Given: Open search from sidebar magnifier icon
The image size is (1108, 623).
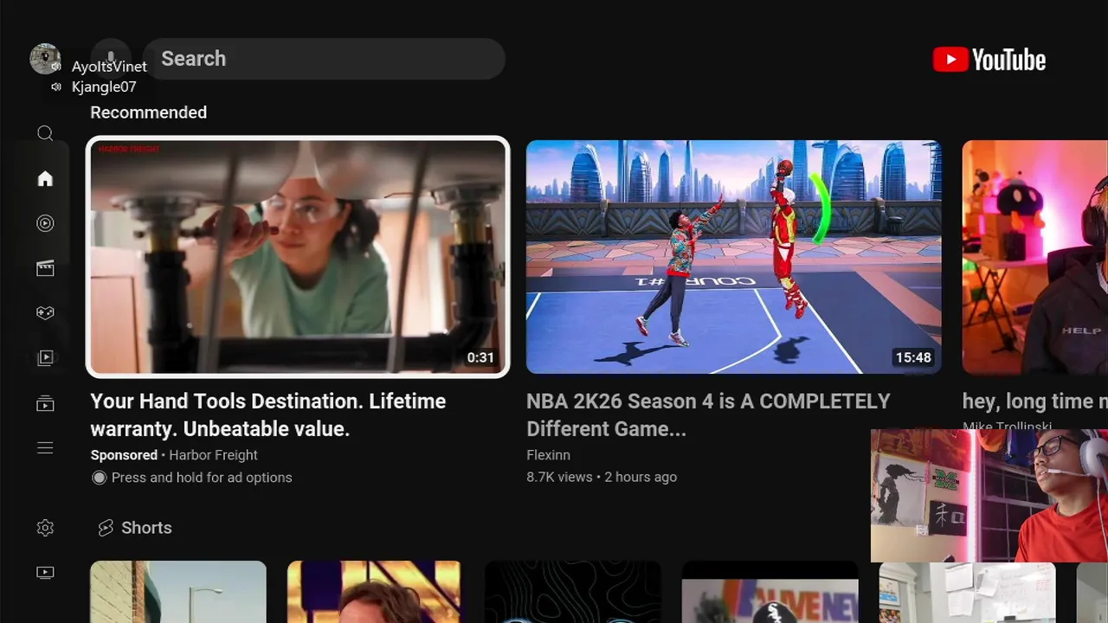Looking at the screenshot, I should [x=45, y=133].
